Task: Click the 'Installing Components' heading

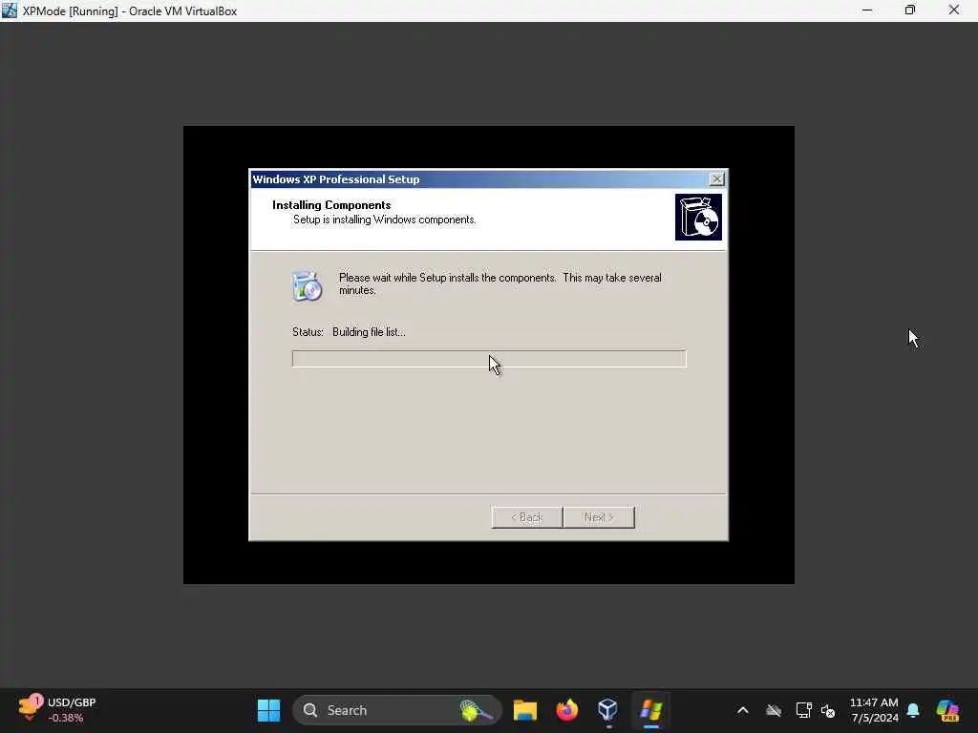Action: [331, 205]
